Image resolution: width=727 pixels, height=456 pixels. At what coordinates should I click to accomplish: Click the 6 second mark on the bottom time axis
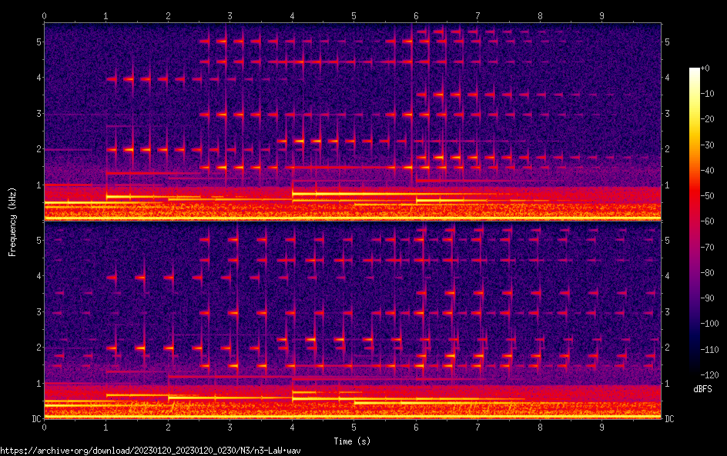pyautogui.click(x=416, y=426)
